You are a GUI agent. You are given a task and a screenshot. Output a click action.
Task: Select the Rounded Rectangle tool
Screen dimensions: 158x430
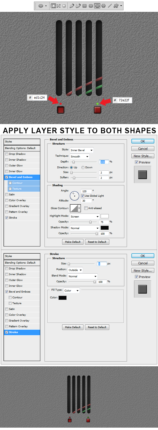(91, 6)
